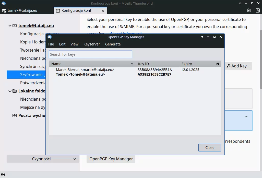Open Potwierdzenia settings
262x178 pixels.
coord(33,83)
